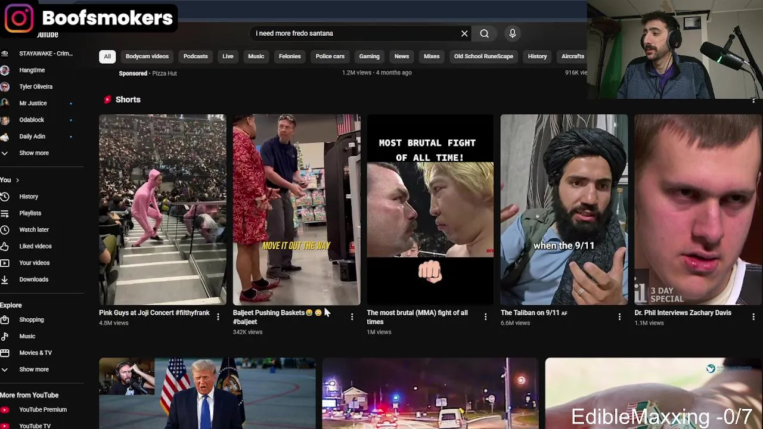Open Shopping bag icon under Explore

[x=5, y=320]
